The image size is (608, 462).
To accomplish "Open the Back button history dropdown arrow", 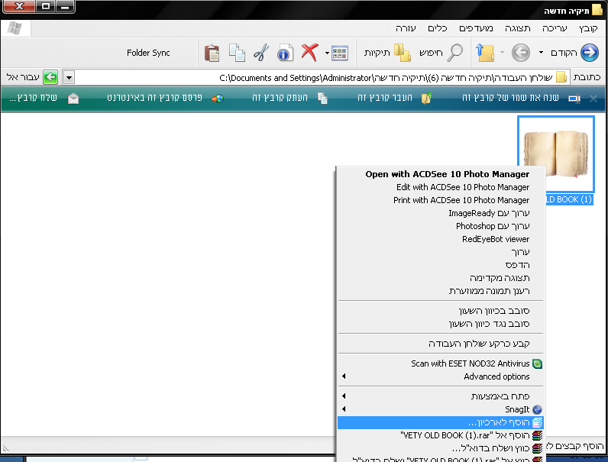I will click(x=541, y=53).
